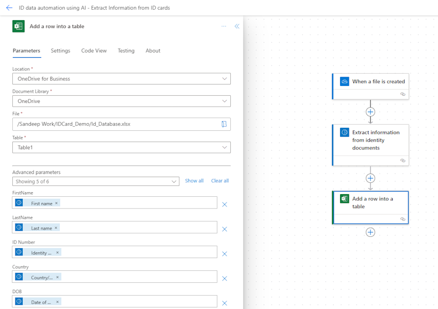This screenshot has width=438, height=309.
Task: Open the Advanced parameters Showing 5 of 6 dropdown
Action: pos(96,181)
